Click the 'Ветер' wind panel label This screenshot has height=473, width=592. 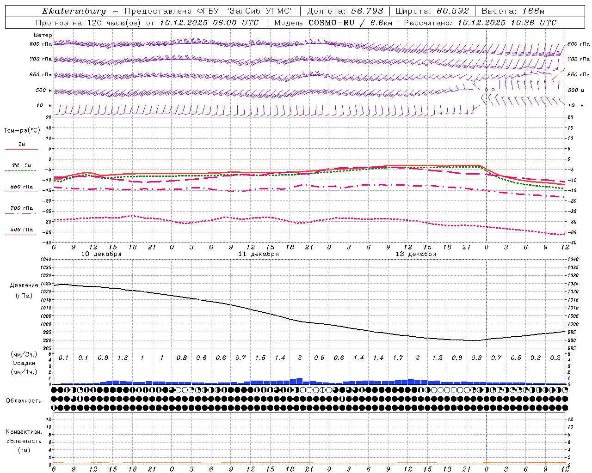(43, 35)
